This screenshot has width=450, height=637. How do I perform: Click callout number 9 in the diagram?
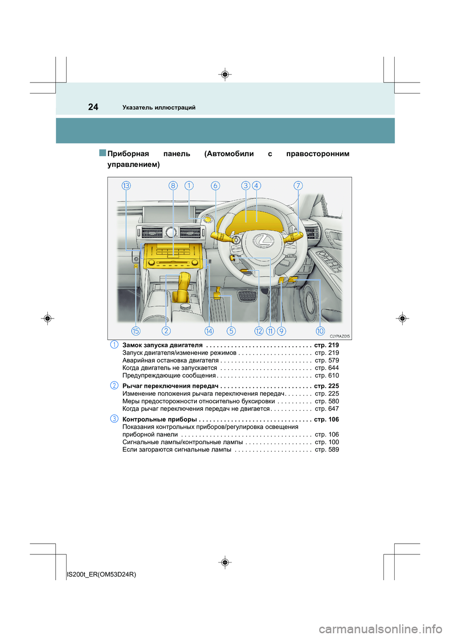[x=281, y=331]
